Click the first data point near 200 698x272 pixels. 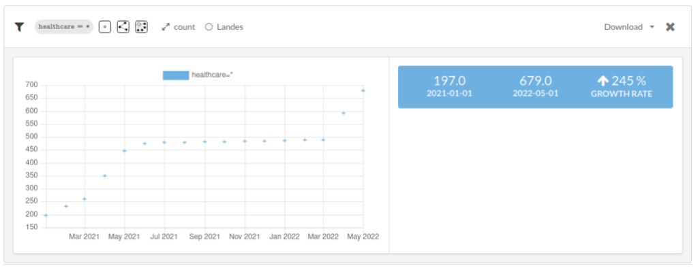click(46, 215)
